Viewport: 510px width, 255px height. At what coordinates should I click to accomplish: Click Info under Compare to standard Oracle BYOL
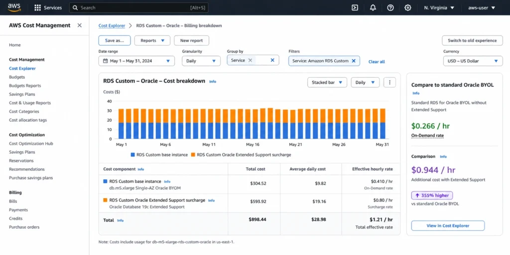(416, 93)
